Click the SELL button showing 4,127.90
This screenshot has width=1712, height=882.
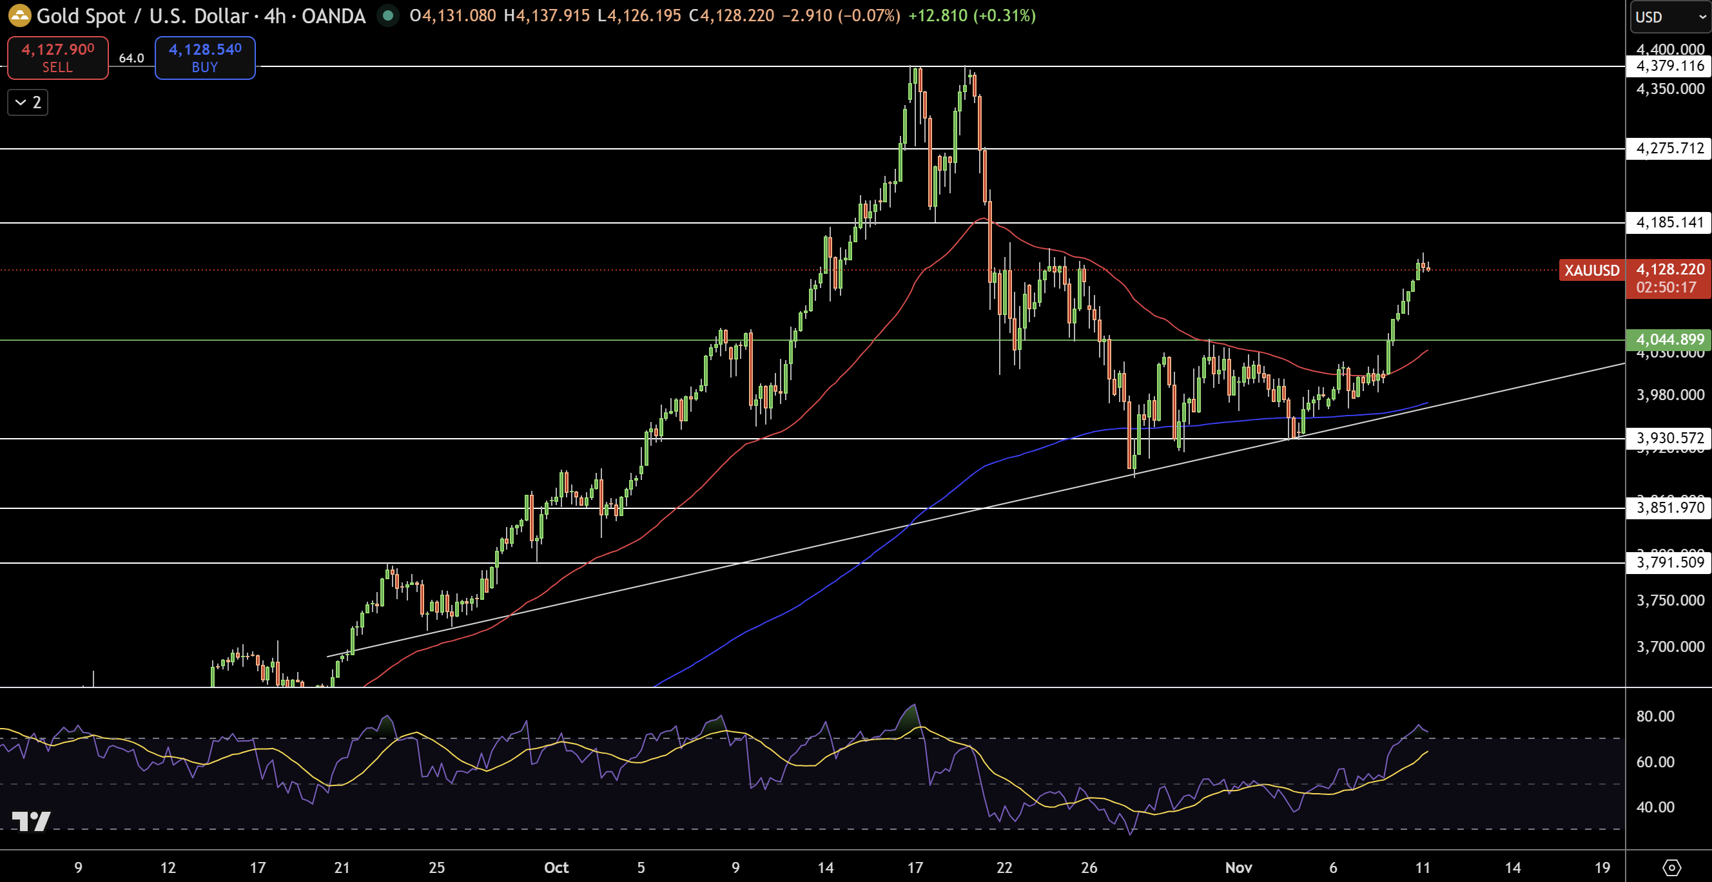click(57, 57)
